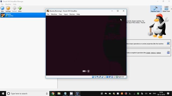
Task: Click the Windows Start button
Action: click(3, 94)
